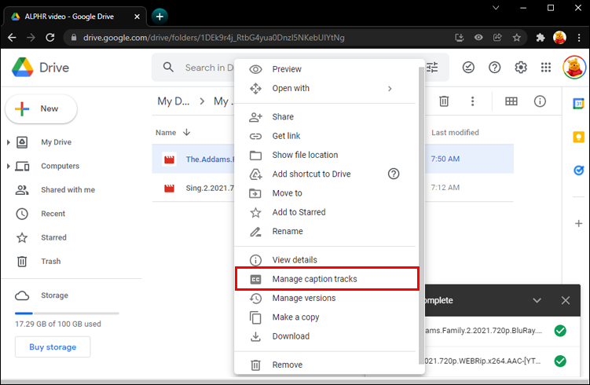Open search filter options icon

click(432, 68)
